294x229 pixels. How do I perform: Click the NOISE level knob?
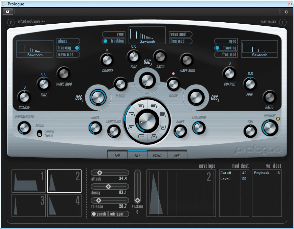(173, 84)
